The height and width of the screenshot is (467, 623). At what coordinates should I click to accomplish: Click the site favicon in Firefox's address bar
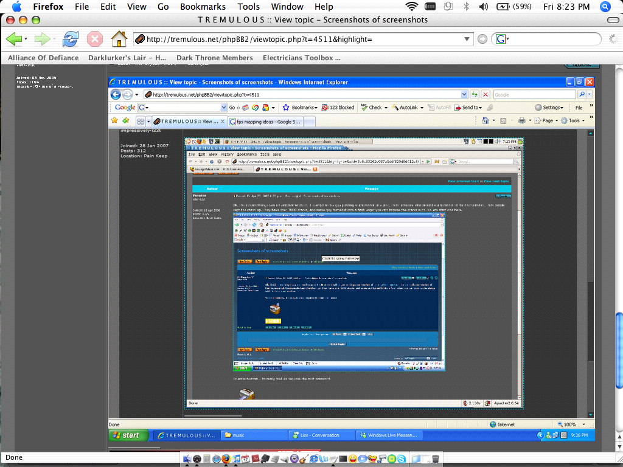(x=140, y=39)
